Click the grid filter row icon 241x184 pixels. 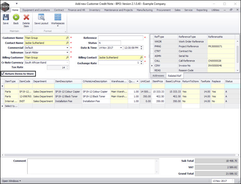tap(2, 86)
